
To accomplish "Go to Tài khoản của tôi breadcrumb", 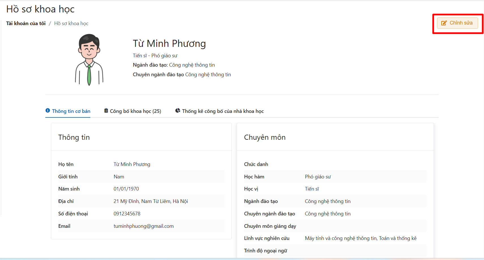I will click(x=26, y=23).
